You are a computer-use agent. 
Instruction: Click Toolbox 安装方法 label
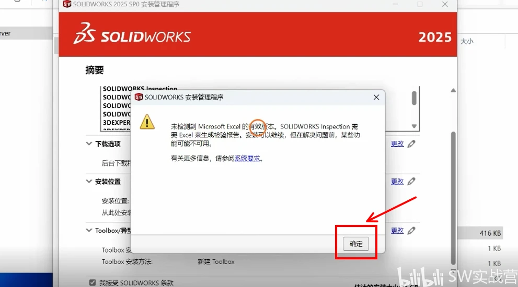[127, 261]
